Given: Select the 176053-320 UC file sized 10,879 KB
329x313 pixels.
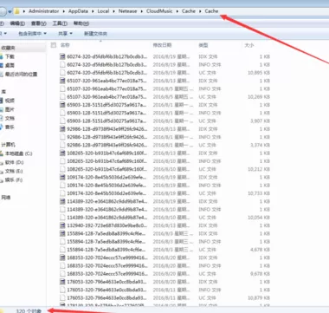Looking at the screenshot, I should tap(164, 298).
